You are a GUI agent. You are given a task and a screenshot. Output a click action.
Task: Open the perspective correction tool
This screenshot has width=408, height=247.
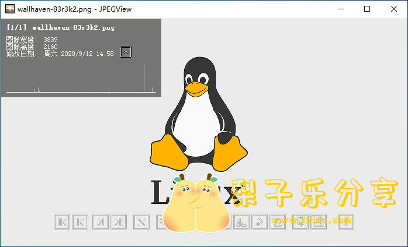pyautogui.click(x=278, y=222)
